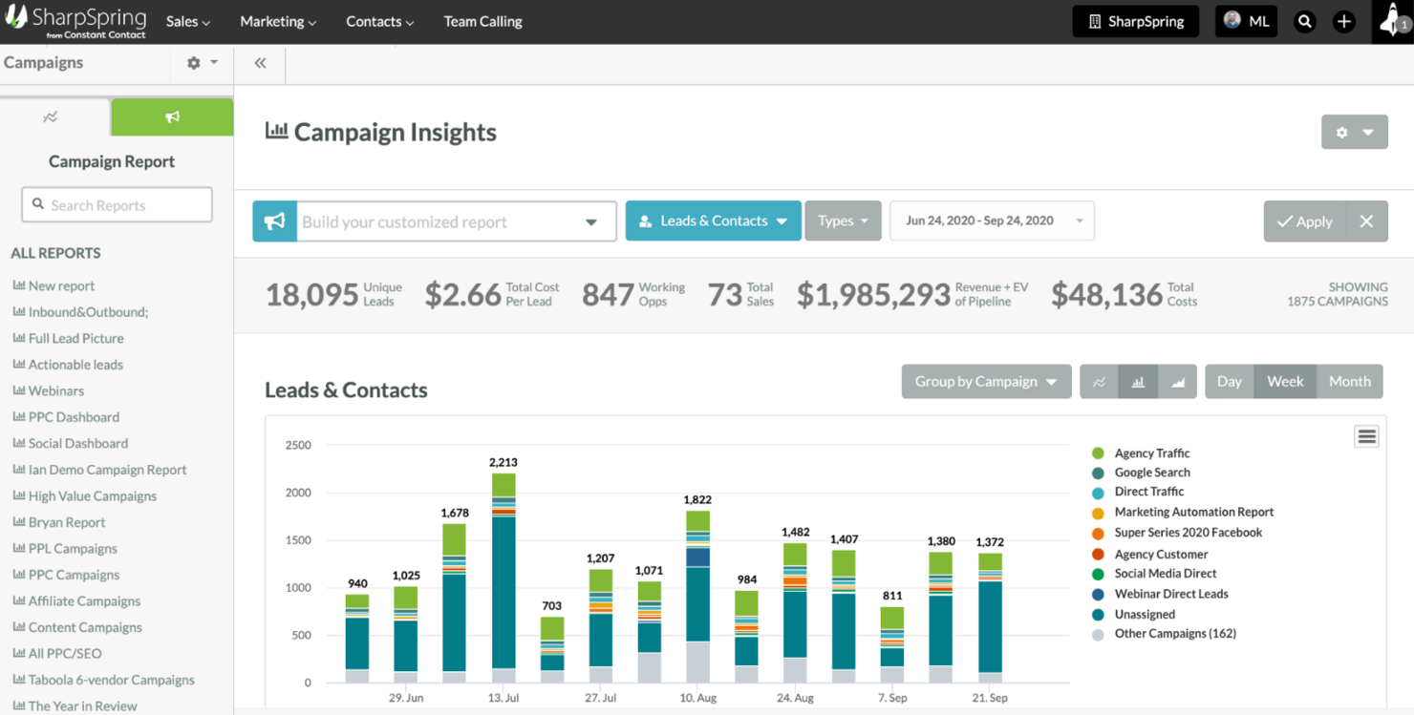The image size is (1414, 715).
Task: Toggle Super Series 2020 Facebook legend
Action: click(1177, 533)
